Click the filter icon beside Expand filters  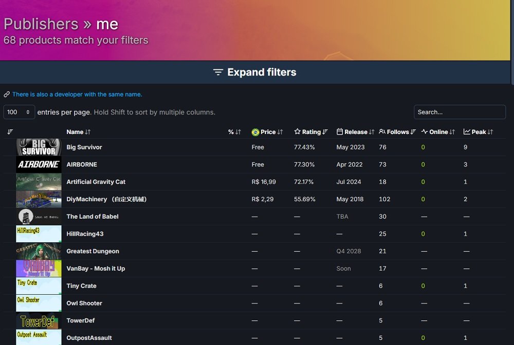218,72
